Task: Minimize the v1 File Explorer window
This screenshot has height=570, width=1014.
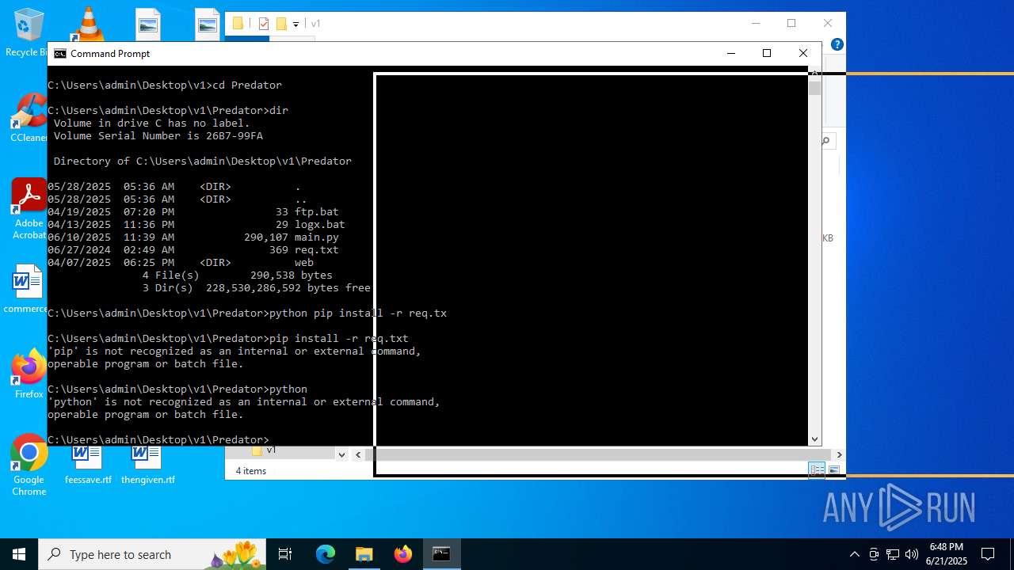Action: (755, 24)
